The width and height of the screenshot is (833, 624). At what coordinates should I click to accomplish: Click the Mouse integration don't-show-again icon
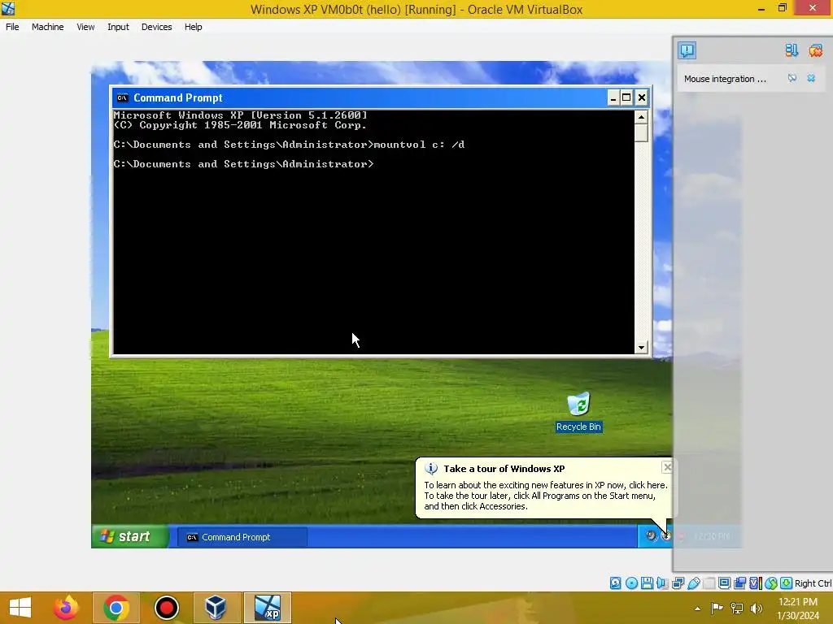(x=792, y=79)
